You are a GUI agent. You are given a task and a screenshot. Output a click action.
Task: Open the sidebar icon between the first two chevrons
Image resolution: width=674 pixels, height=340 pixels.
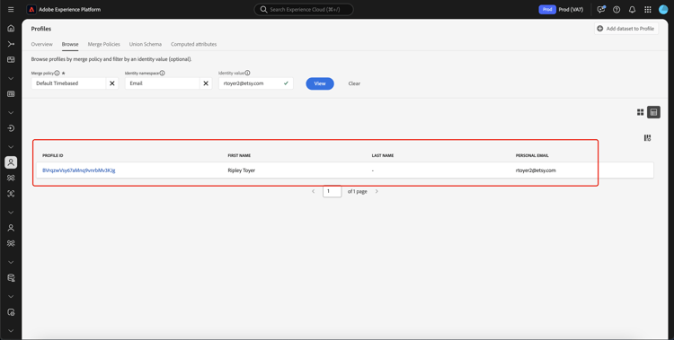coord(11,94)
